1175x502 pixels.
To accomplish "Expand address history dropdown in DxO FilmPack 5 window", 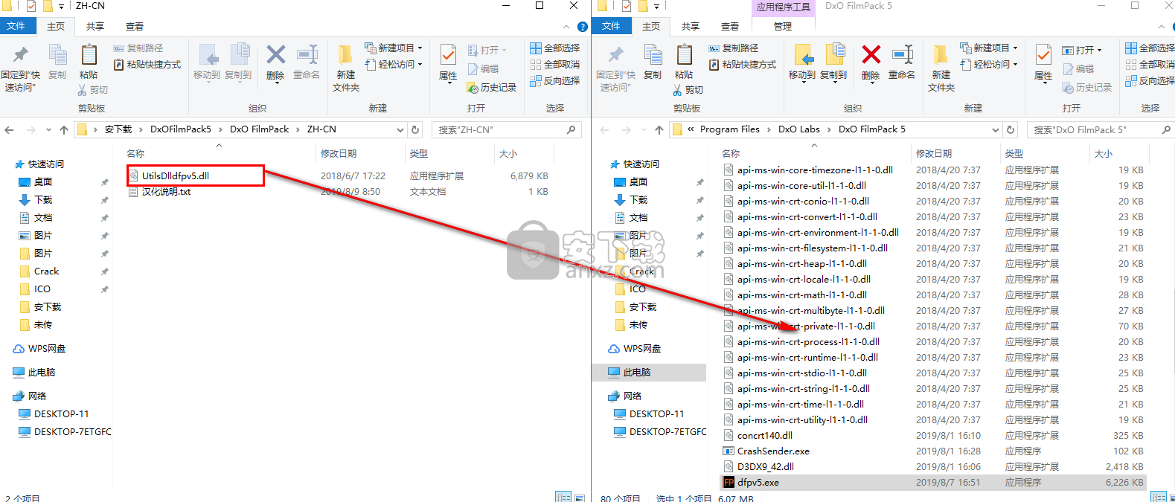I will (x=996, y=129).
